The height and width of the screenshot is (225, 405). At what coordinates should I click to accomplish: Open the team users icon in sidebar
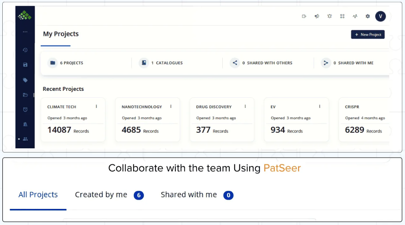[25, 139]
